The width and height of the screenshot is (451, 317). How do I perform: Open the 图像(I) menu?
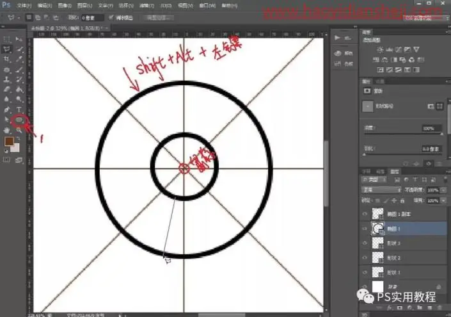pyautogui.click(x=65, y=6)
